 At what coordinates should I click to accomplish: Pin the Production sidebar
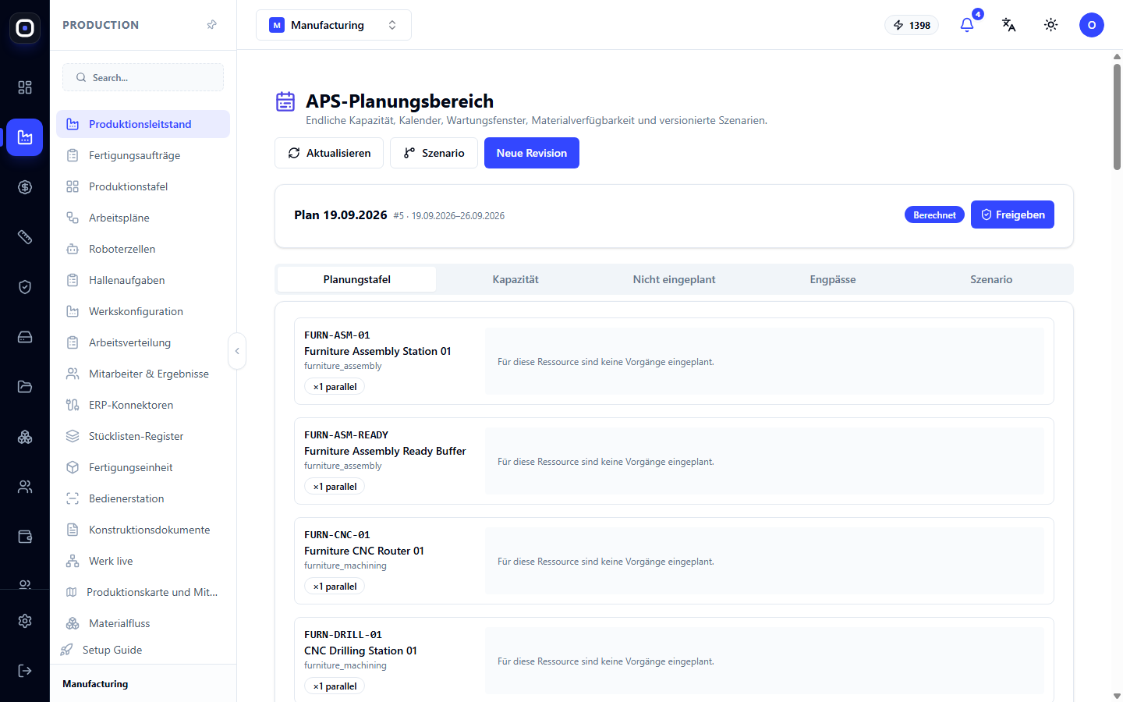211,25
